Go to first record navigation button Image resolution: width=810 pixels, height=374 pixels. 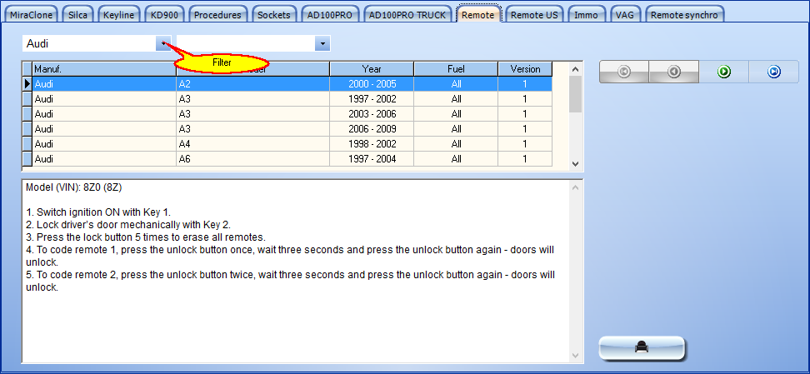(623, 72)
